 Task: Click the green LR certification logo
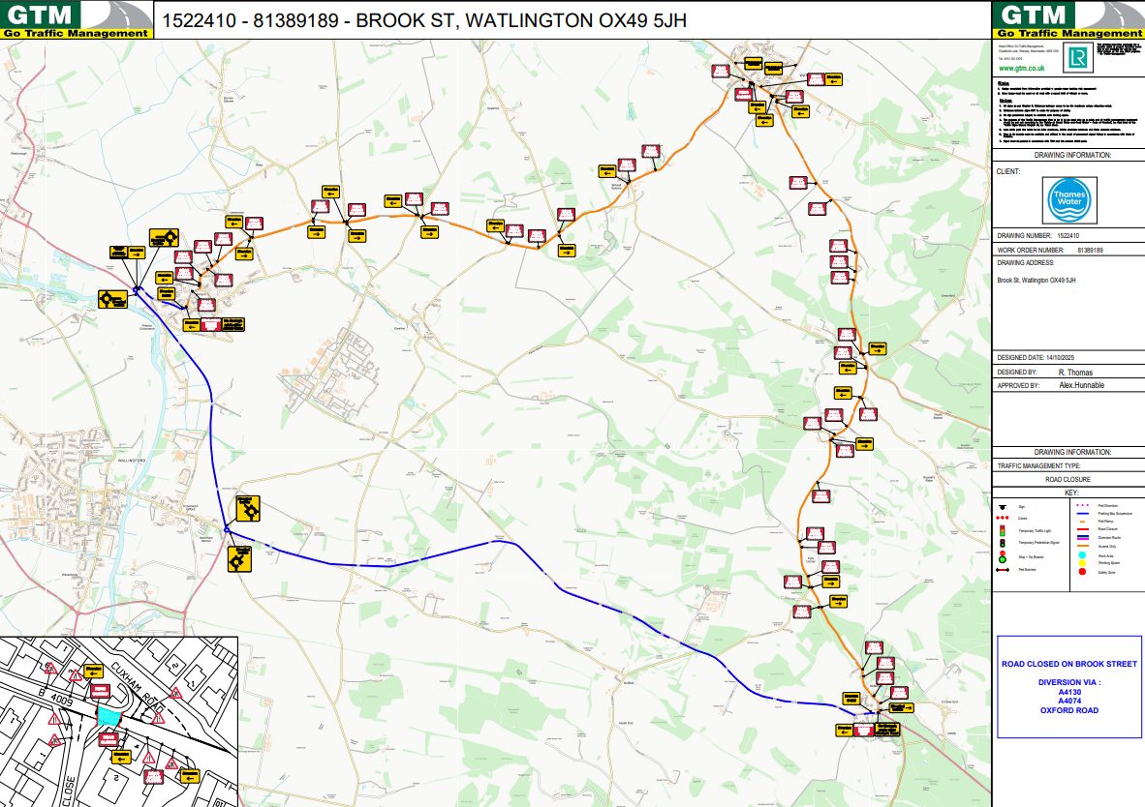[1074, 59]
